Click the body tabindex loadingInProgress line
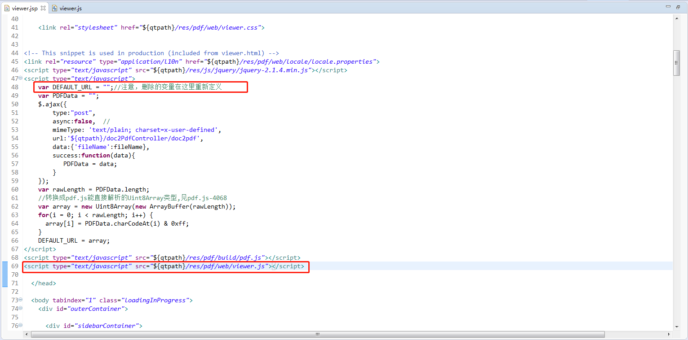 click(x=112, y=300)
